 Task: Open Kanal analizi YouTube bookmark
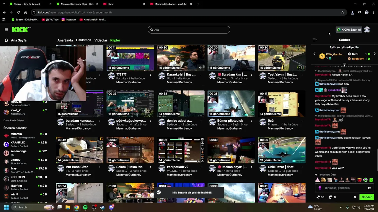click(92, 20)
